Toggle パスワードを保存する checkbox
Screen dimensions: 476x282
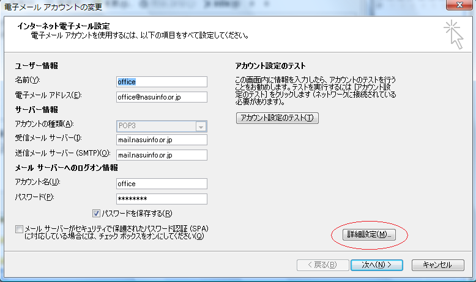pyautogui.click(x=96, y=214)
